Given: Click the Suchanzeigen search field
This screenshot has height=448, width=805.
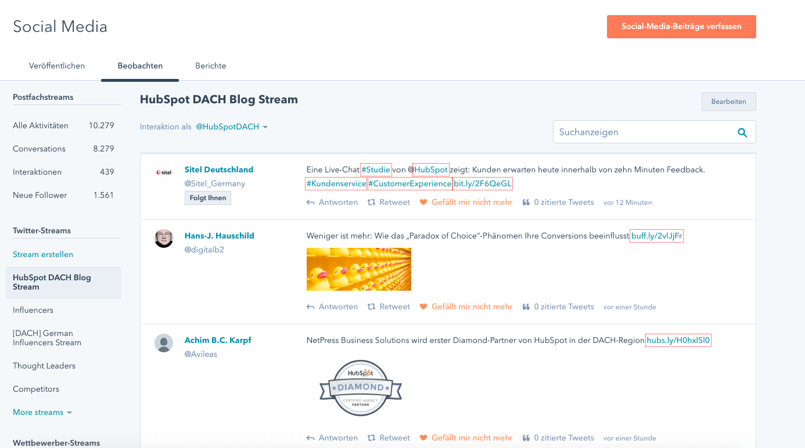Looking at the screenshot, I should click(x=655, y=132).
